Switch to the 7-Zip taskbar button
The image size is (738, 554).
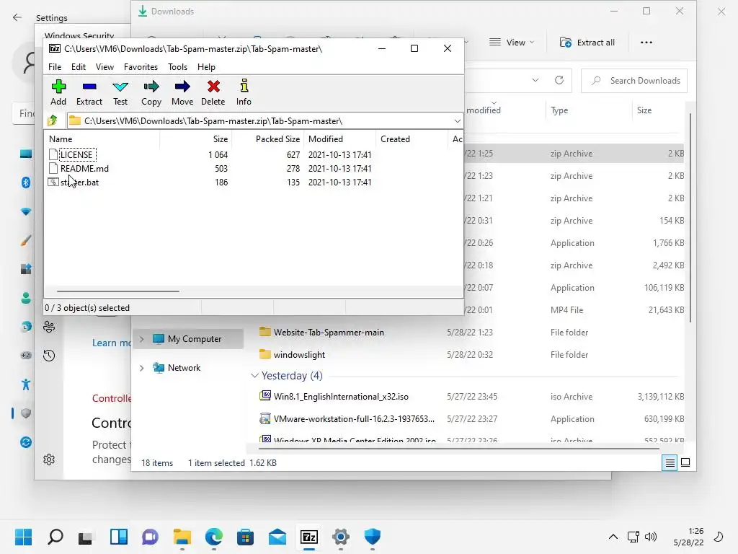tap(309, 537)
